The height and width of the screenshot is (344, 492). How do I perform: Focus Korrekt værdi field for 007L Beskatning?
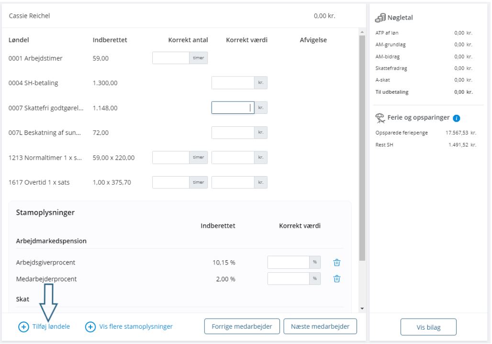(232, 133)
